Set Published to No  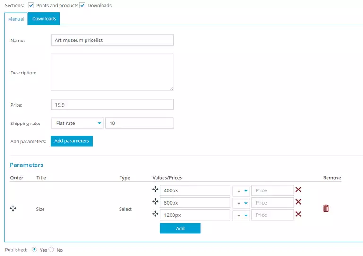pyautogui.click(x=52, y=250)
